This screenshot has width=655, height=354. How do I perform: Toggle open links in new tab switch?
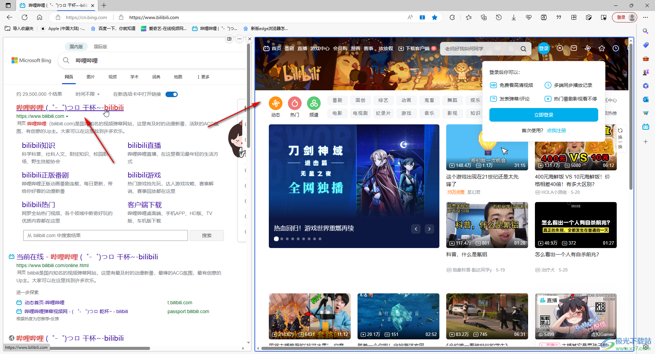point(172,94)
